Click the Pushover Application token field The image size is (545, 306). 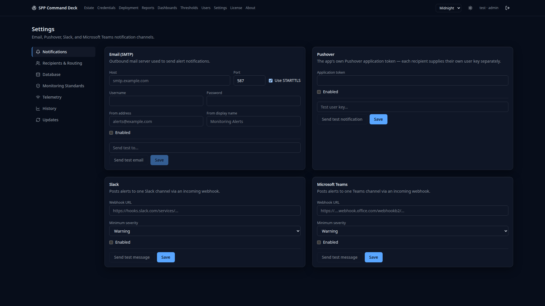[412, 80]
